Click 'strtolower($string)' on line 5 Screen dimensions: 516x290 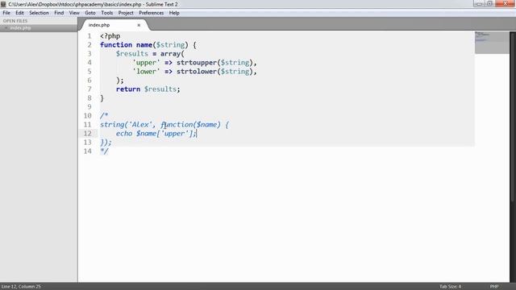click(x=214, y=72)
